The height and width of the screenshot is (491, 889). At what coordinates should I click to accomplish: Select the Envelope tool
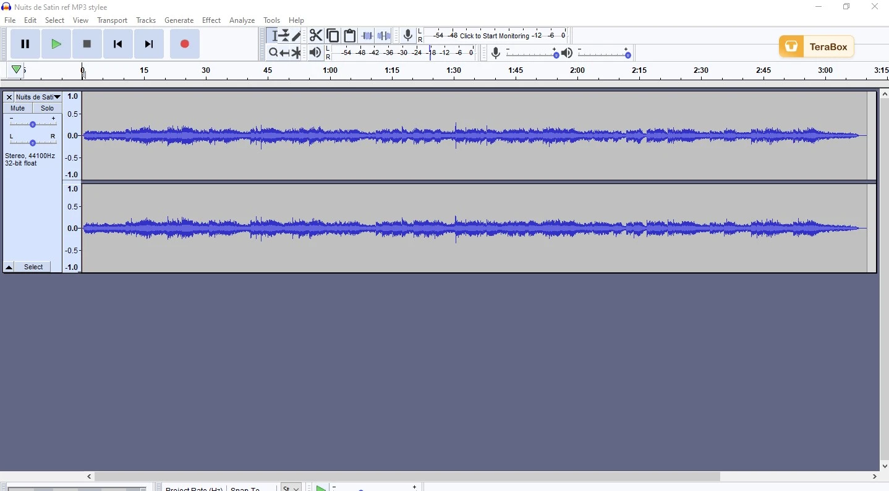tap(285, 36)
